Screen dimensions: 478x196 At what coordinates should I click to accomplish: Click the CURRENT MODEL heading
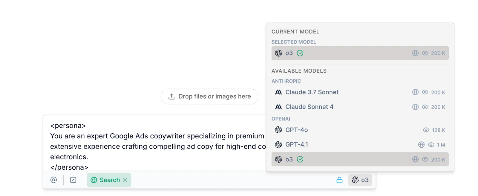[295, 32]
